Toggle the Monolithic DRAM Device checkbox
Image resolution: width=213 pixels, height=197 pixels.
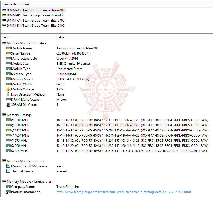pyautogui.click(x=8, y=166)
